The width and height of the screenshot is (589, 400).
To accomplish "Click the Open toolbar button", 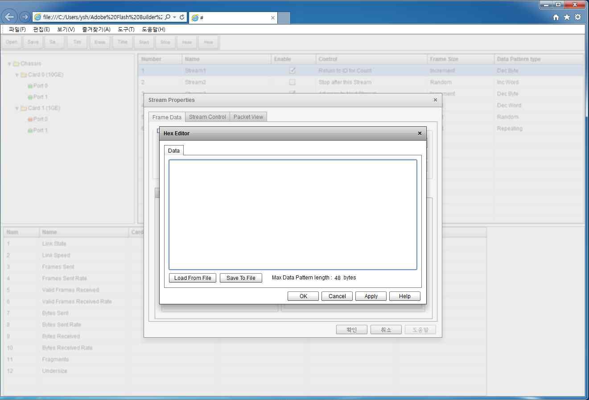I will pos(12,42).
